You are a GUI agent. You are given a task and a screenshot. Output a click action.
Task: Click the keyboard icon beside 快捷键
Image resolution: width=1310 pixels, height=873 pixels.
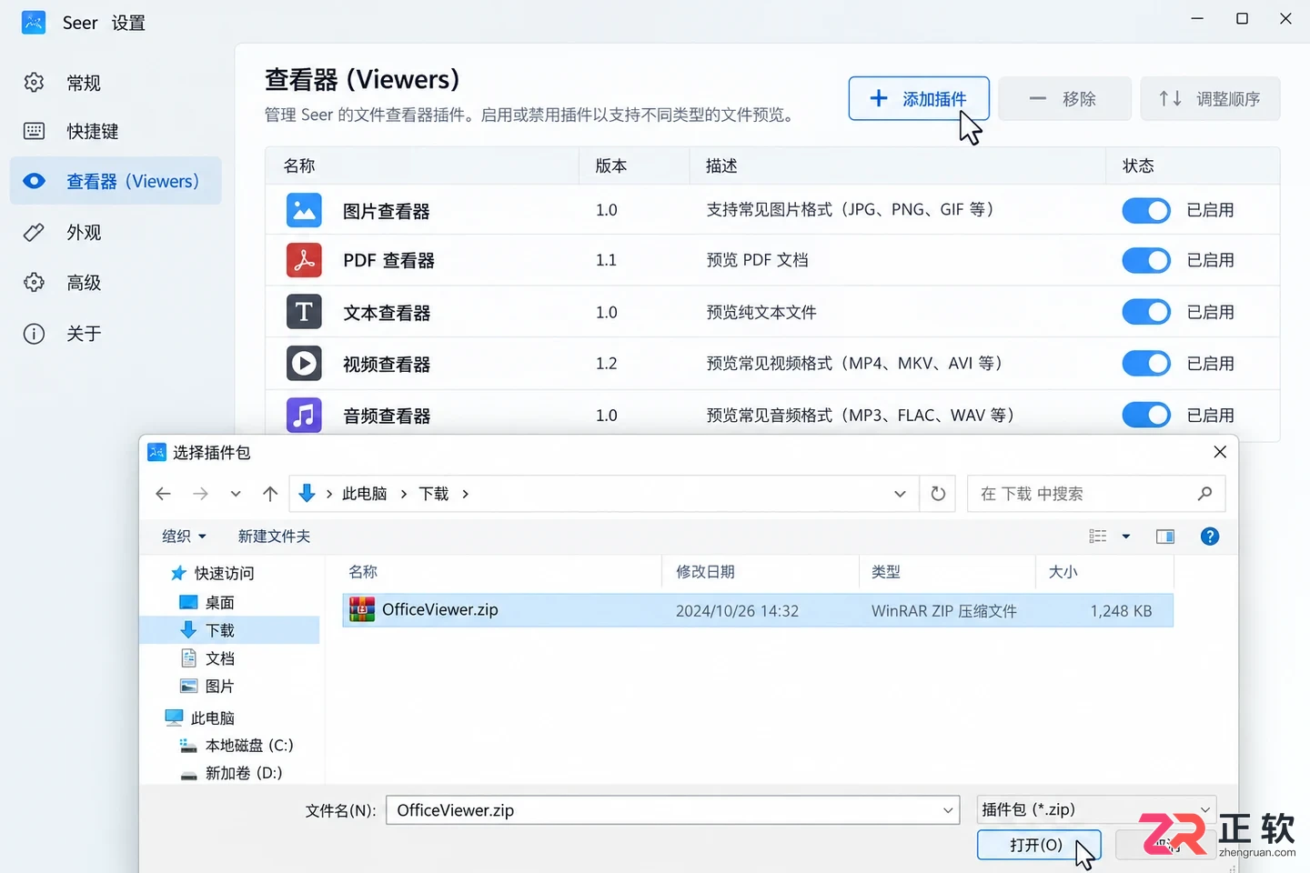(x=34, y=131)
